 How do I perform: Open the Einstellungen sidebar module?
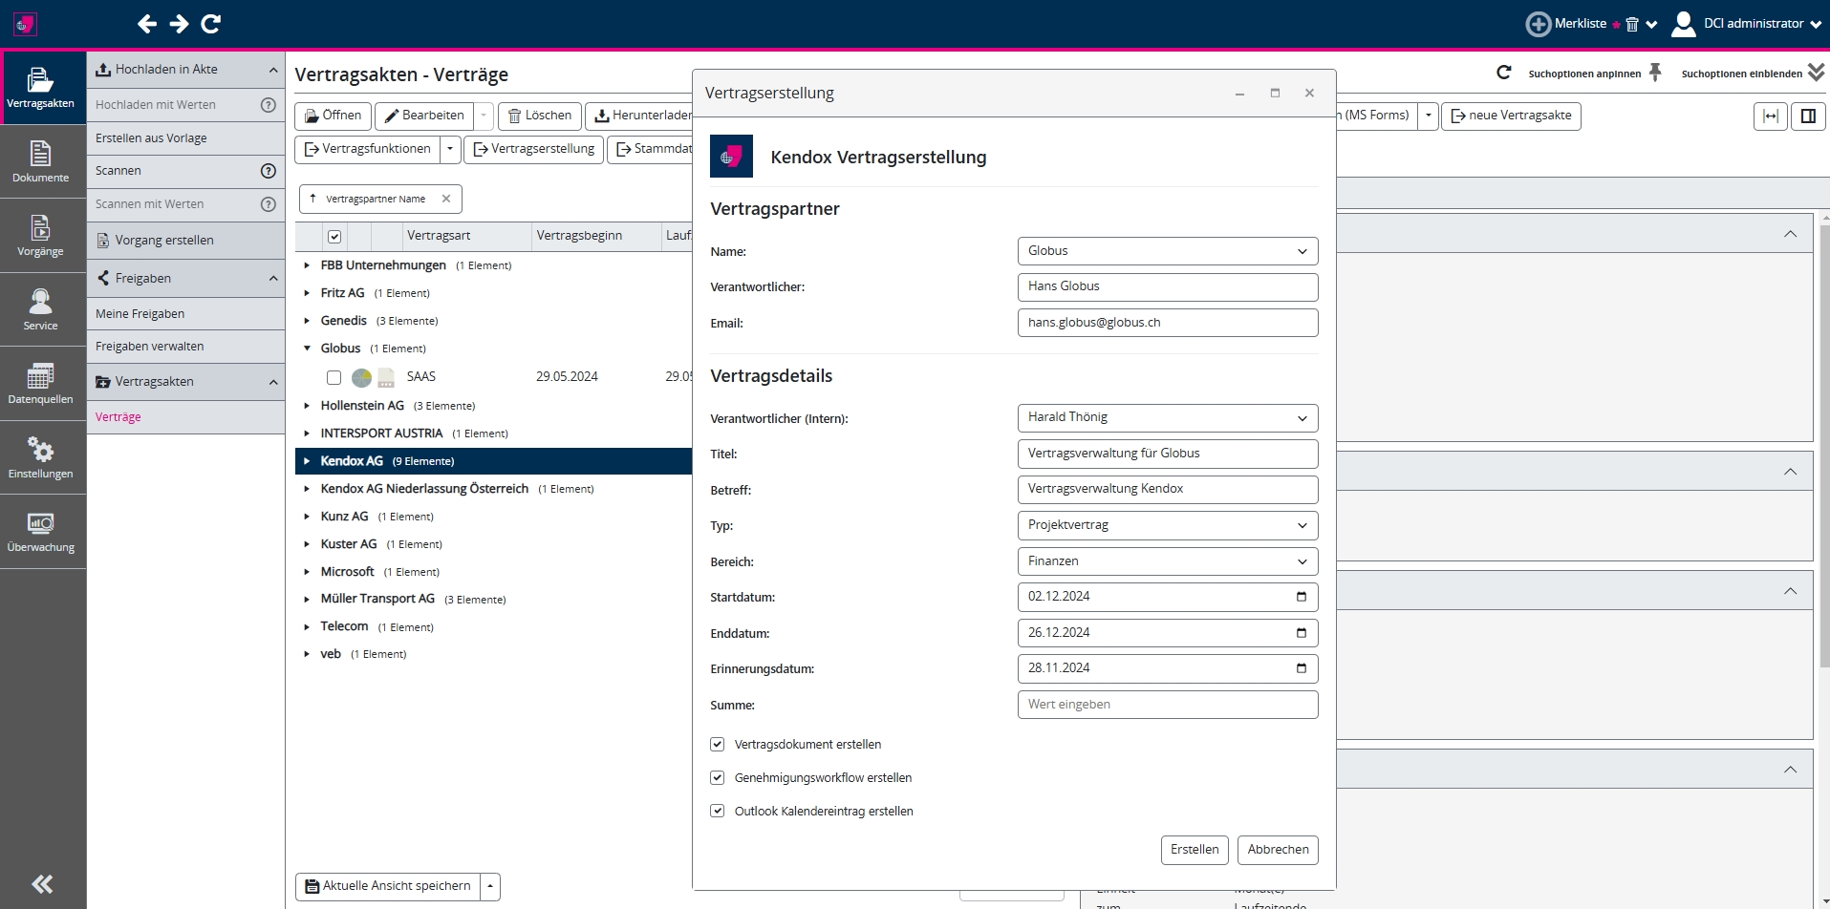point(41,458)
